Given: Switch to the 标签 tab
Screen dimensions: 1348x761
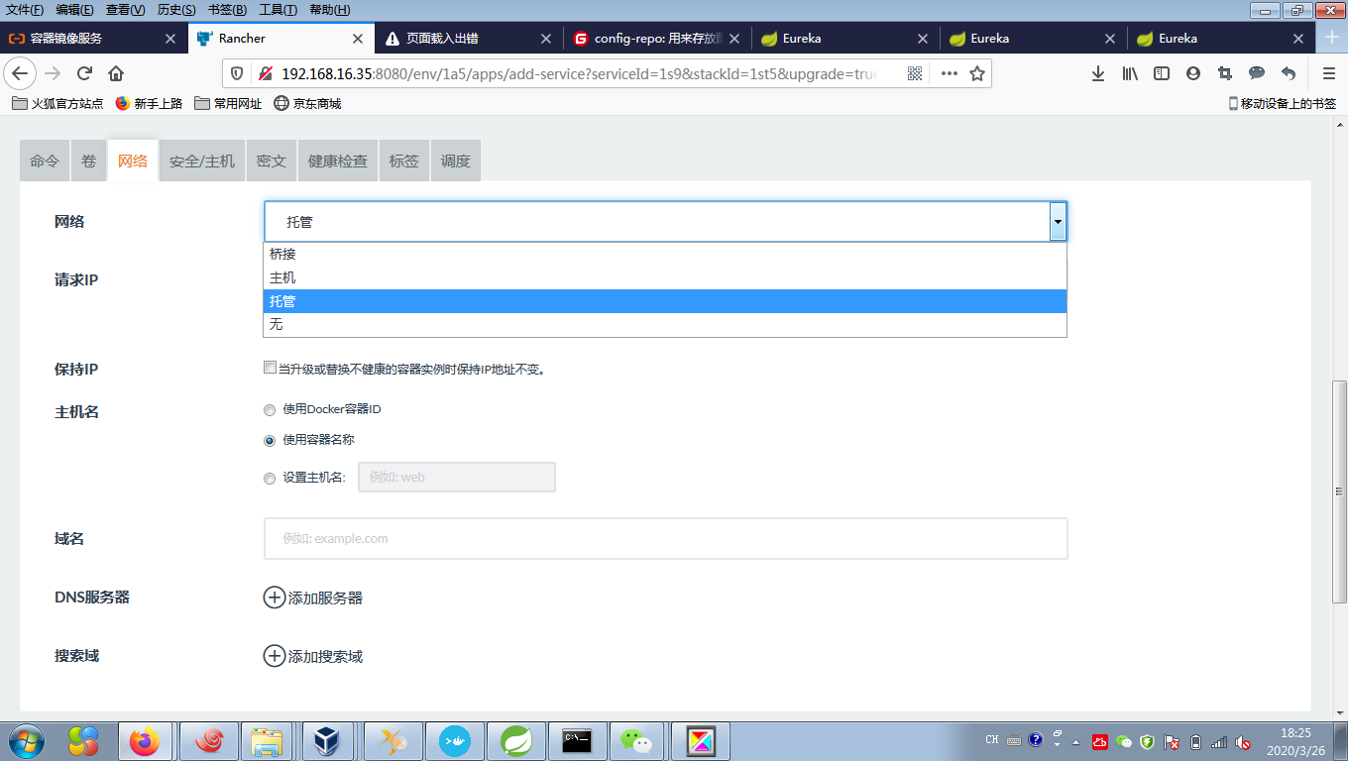Looking at the screenshot, I should 404,161.
